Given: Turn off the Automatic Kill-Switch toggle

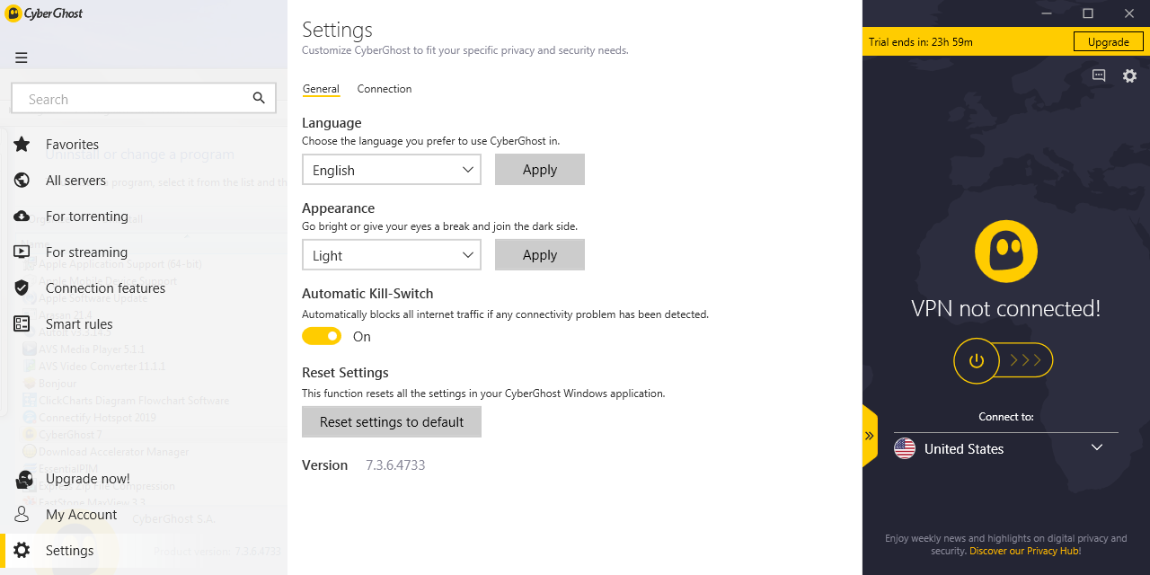Looking at the screenshot, I should [x=322, y=337].
